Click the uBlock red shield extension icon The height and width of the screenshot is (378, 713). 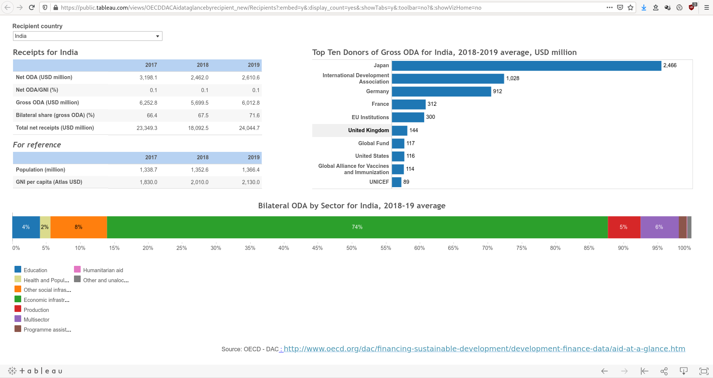pyautogui.click(x=692, y=7)
